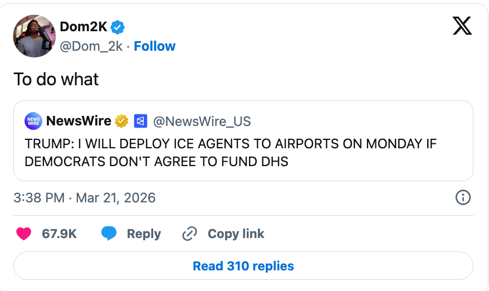The width and height of the screenshot is (489, 291).
Task: Click the chain link copy icon
Action: [x=190, y=234]
